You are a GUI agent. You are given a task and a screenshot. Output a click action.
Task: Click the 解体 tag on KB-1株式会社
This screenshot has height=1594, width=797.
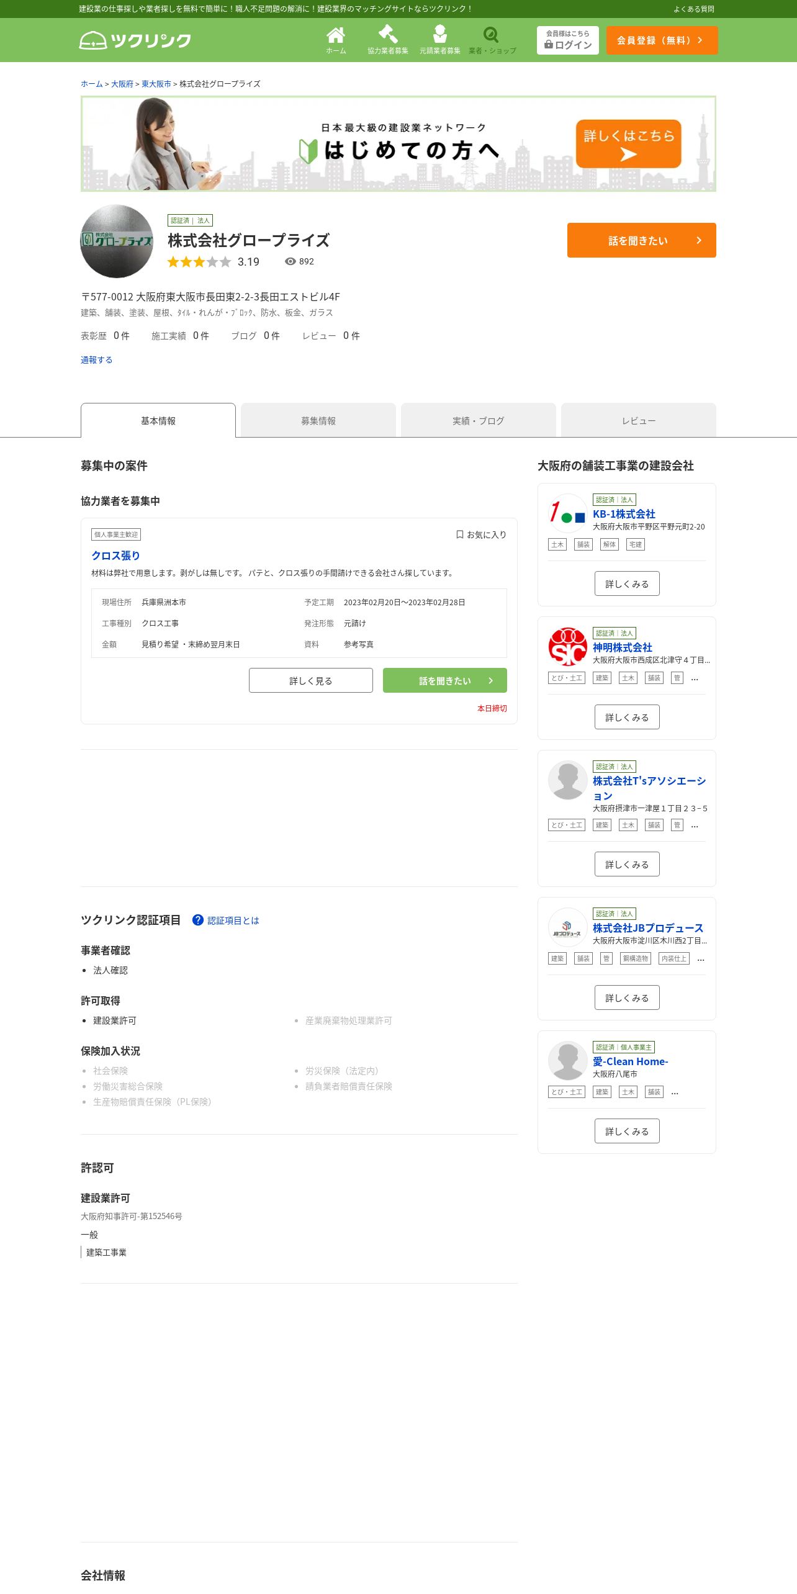pyautogui.click(x=610, y=544)
